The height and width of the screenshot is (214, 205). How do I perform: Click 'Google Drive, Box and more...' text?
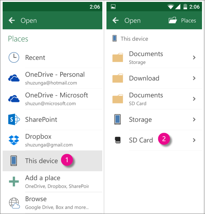coord(57,207)
